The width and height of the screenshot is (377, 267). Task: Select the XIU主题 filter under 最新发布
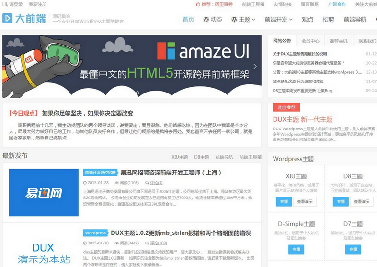[180, 157]
